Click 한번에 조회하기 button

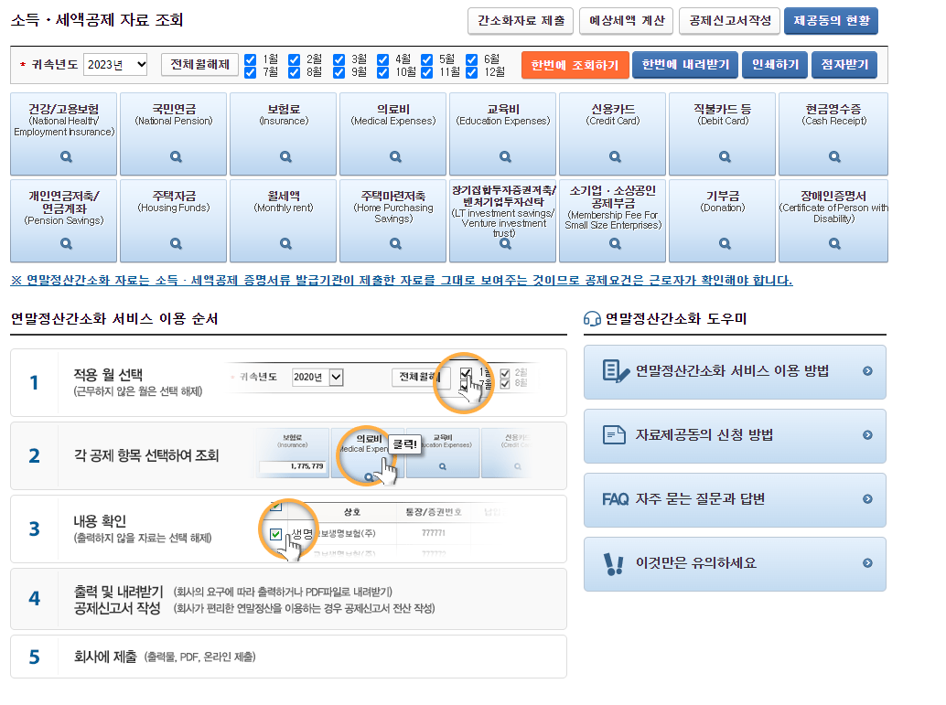click(x=575, y=65)
